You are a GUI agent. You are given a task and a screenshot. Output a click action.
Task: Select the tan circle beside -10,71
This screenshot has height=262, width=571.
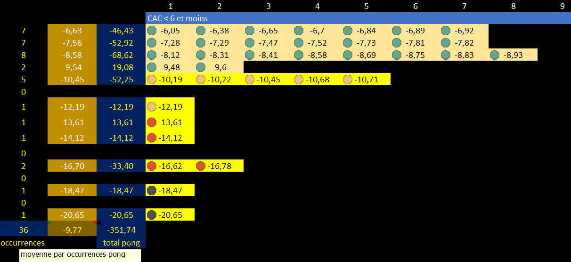click(347, 79)
